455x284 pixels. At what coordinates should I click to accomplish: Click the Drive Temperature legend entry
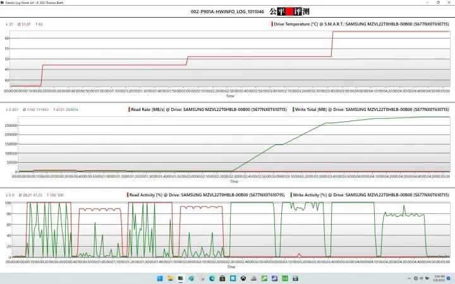361,25
